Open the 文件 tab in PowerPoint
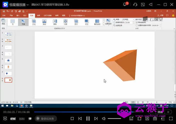The image size is (176, 124). point(4,15)
